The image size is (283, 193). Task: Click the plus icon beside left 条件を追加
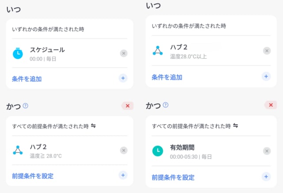click(123, 78)
